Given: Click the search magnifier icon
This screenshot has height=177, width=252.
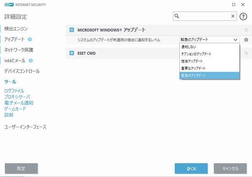Looking at the screenshot, I should click(177, 16).
